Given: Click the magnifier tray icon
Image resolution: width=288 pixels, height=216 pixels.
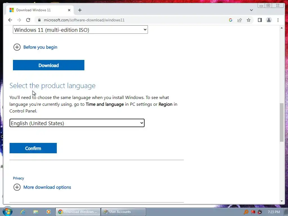Looking at the screenshot, I should click(x=246, y=212).
